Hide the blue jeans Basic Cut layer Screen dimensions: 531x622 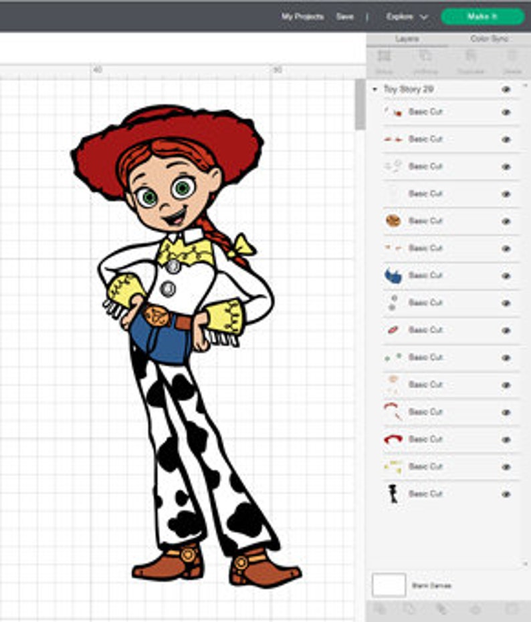(506, 276)
